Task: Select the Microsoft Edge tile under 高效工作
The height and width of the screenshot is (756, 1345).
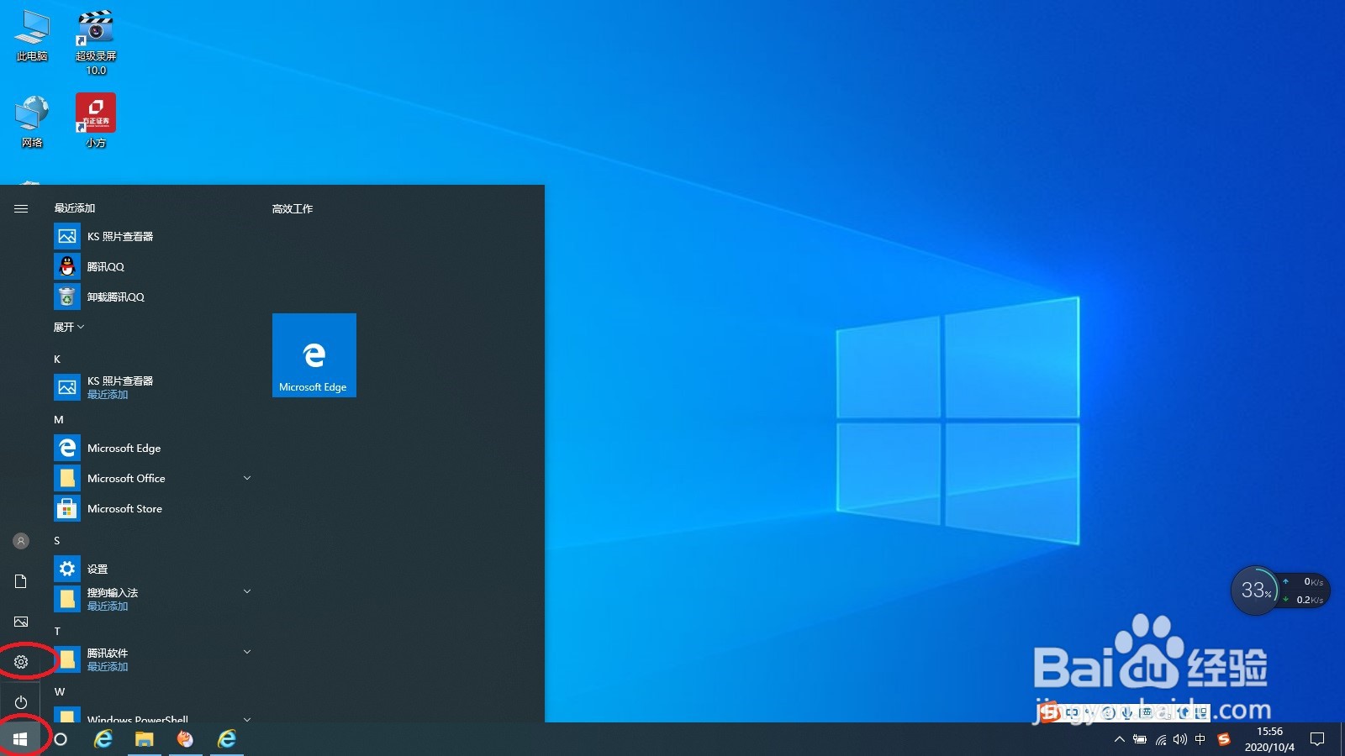Action: point(314,355)
